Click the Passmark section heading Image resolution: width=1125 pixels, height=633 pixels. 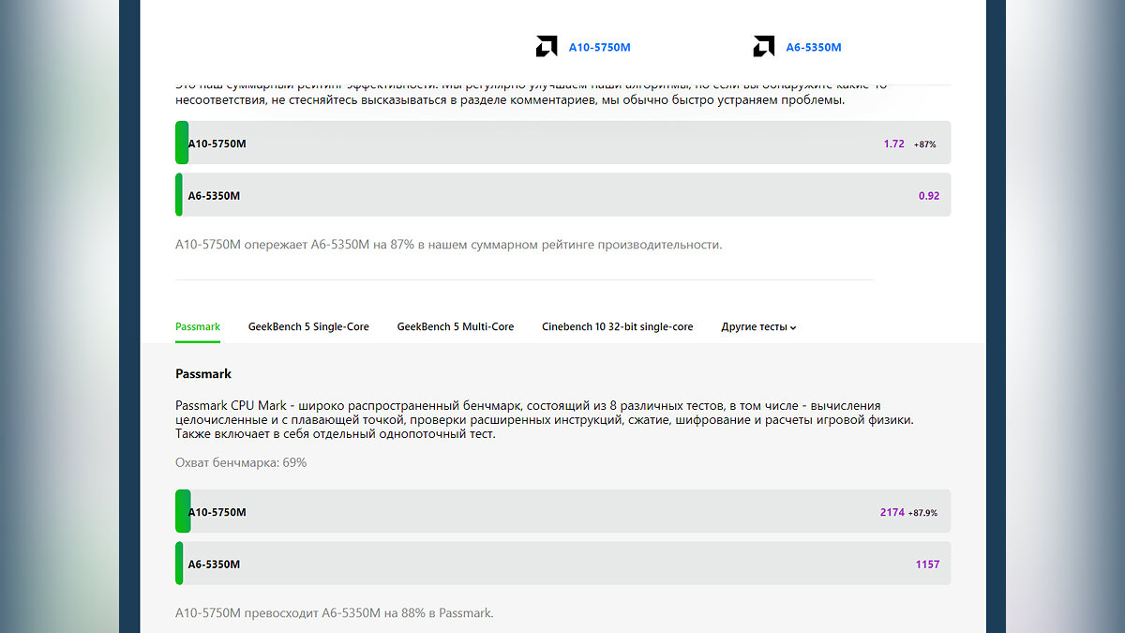pyautogui.click(x=203, y=374)
